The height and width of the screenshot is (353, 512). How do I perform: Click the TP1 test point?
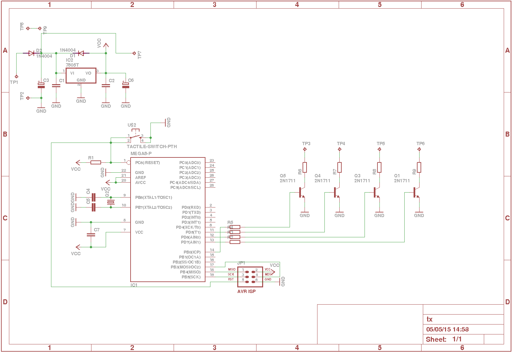(16, 77)
